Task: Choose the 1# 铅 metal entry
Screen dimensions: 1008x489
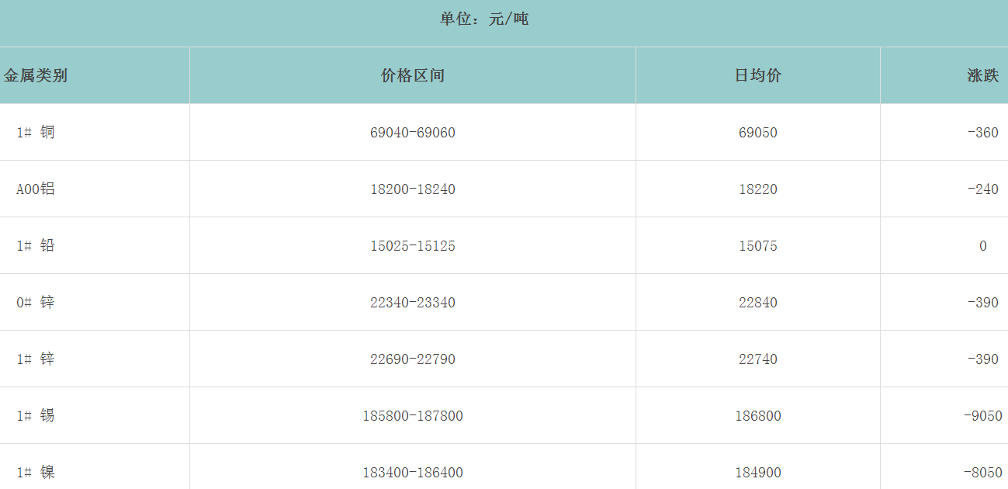Action: tap(36, 246)
